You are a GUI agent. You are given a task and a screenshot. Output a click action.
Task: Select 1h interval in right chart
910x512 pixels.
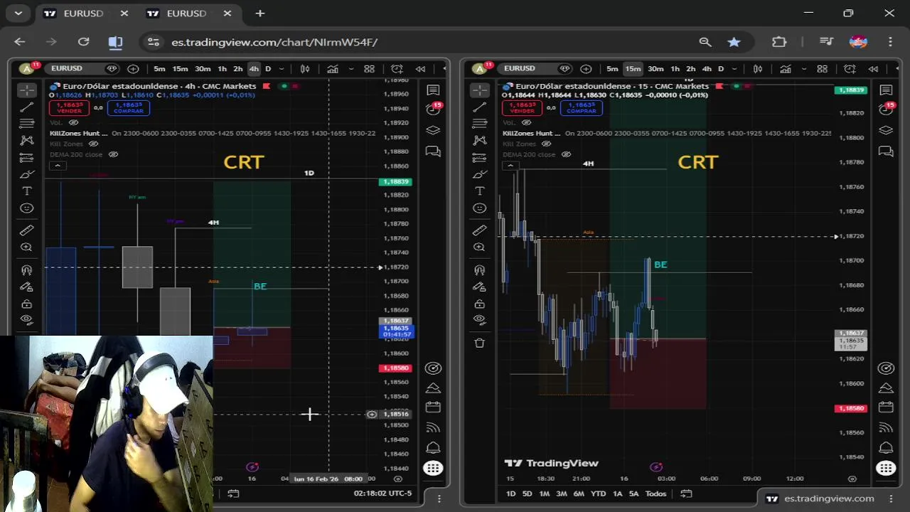pyautogui.click(x=675, y=69)
